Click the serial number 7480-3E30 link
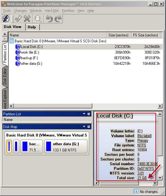 point(147,164)
